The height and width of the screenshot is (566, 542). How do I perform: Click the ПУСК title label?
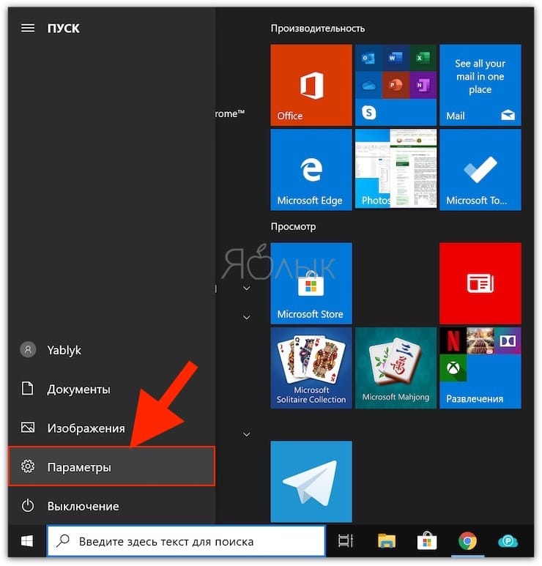pyautogui.click(x=63, y=29)
